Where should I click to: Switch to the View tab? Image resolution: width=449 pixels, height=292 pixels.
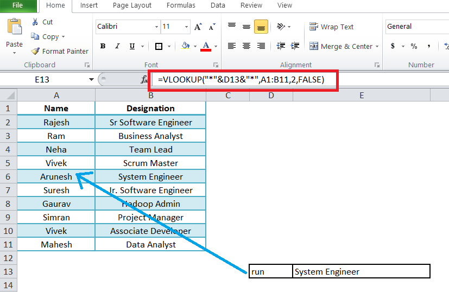point(284,5)
